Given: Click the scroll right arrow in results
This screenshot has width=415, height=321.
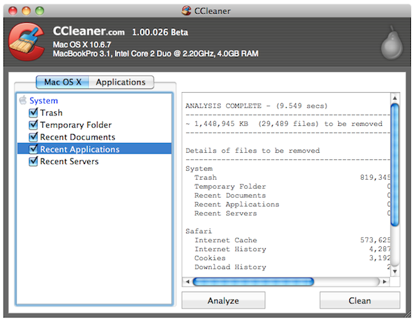Looking at the screenshot, I should [x=385, y=282].
